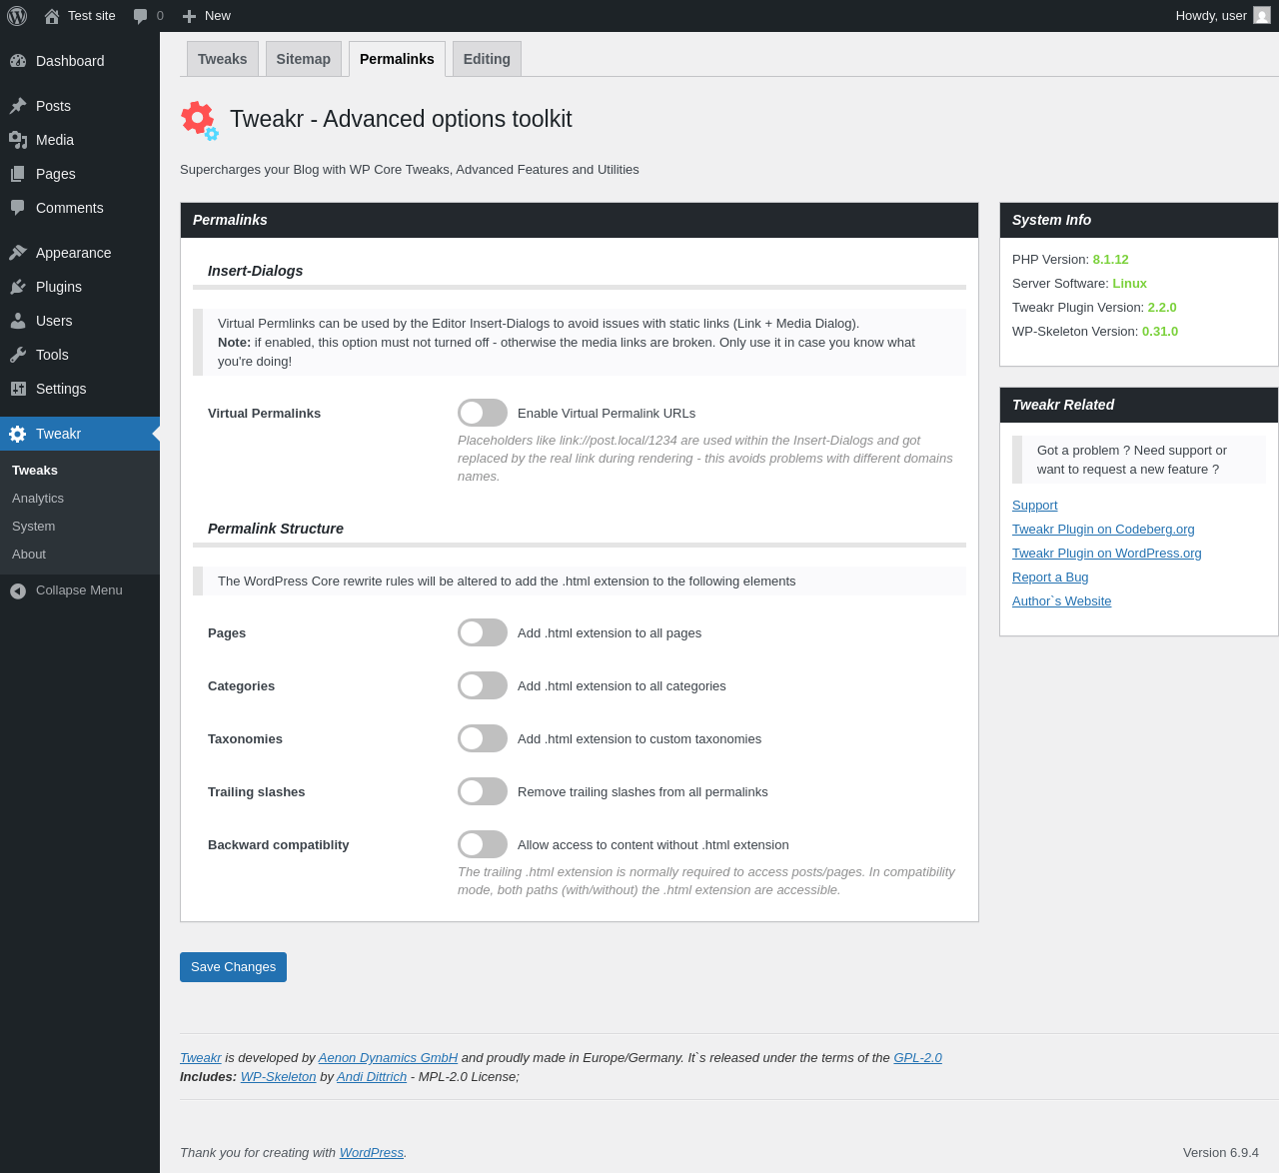1279x1173 pixels.
Task: Click the PHP Version 8.1.12 value
Action: tap(1110, 260)
